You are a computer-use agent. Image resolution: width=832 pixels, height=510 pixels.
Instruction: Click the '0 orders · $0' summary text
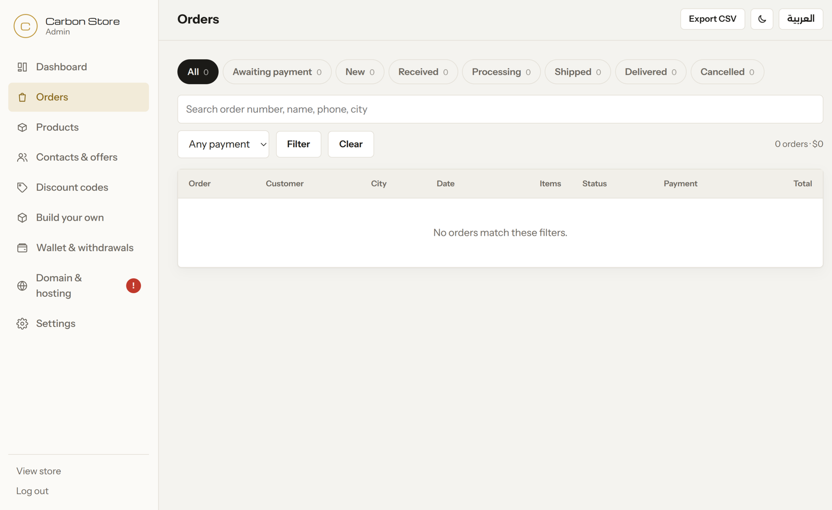pos(799,144)
